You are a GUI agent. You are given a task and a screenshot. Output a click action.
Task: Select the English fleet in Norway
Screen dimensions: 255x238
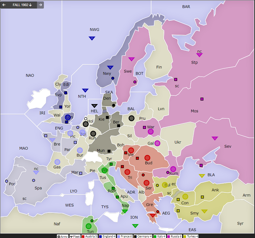[110, 67]
